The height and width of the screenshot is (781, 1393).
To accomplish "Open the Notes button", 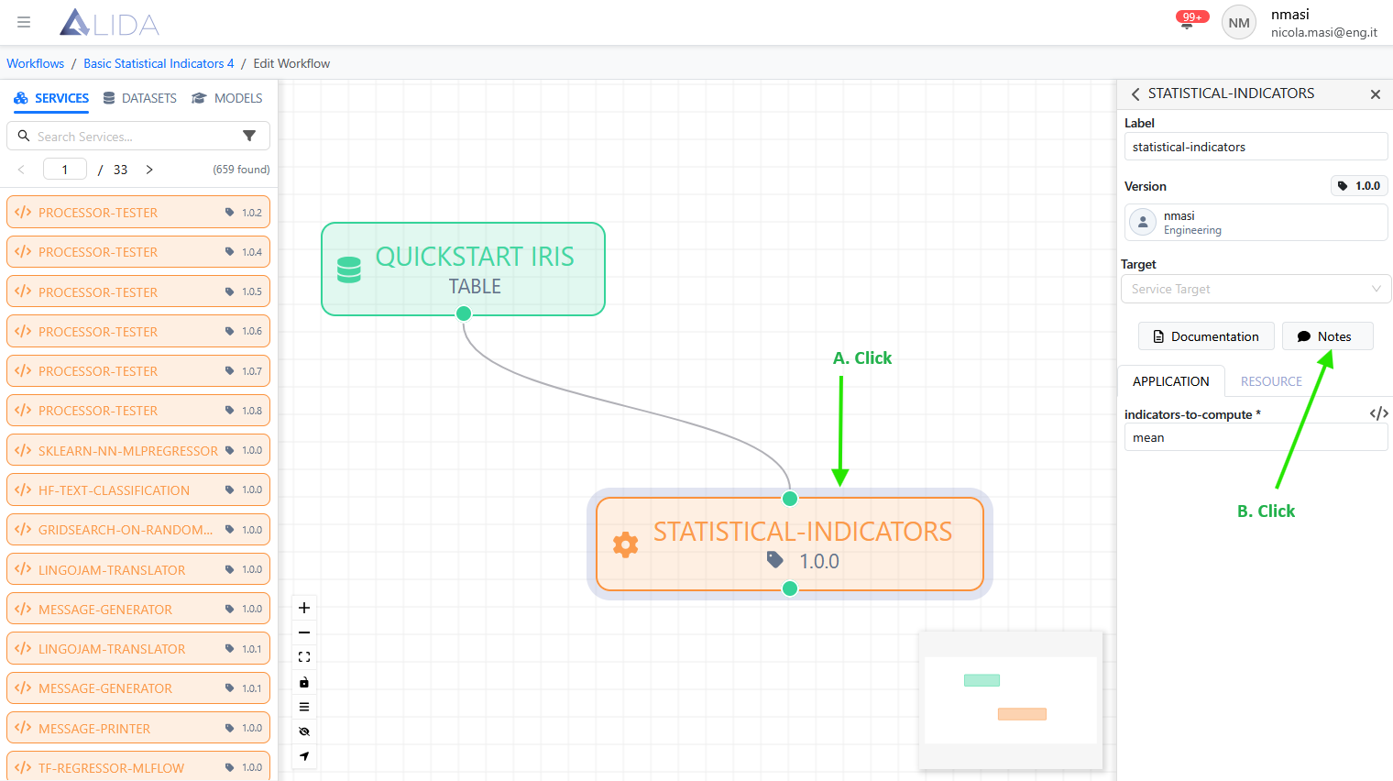I will tap(1327, 336).
